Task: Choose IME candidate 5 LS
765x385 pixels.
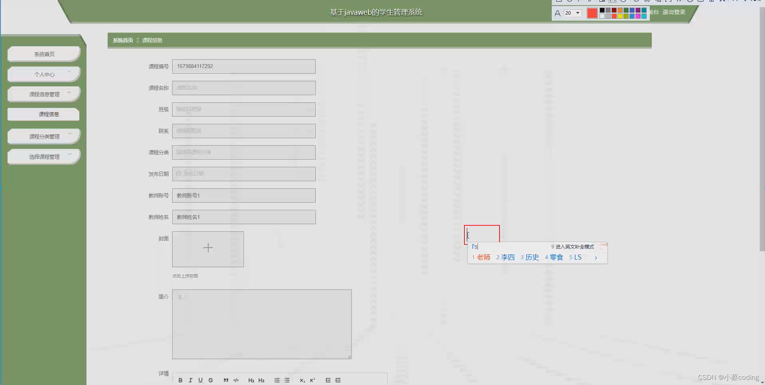Action: point(576,257)
